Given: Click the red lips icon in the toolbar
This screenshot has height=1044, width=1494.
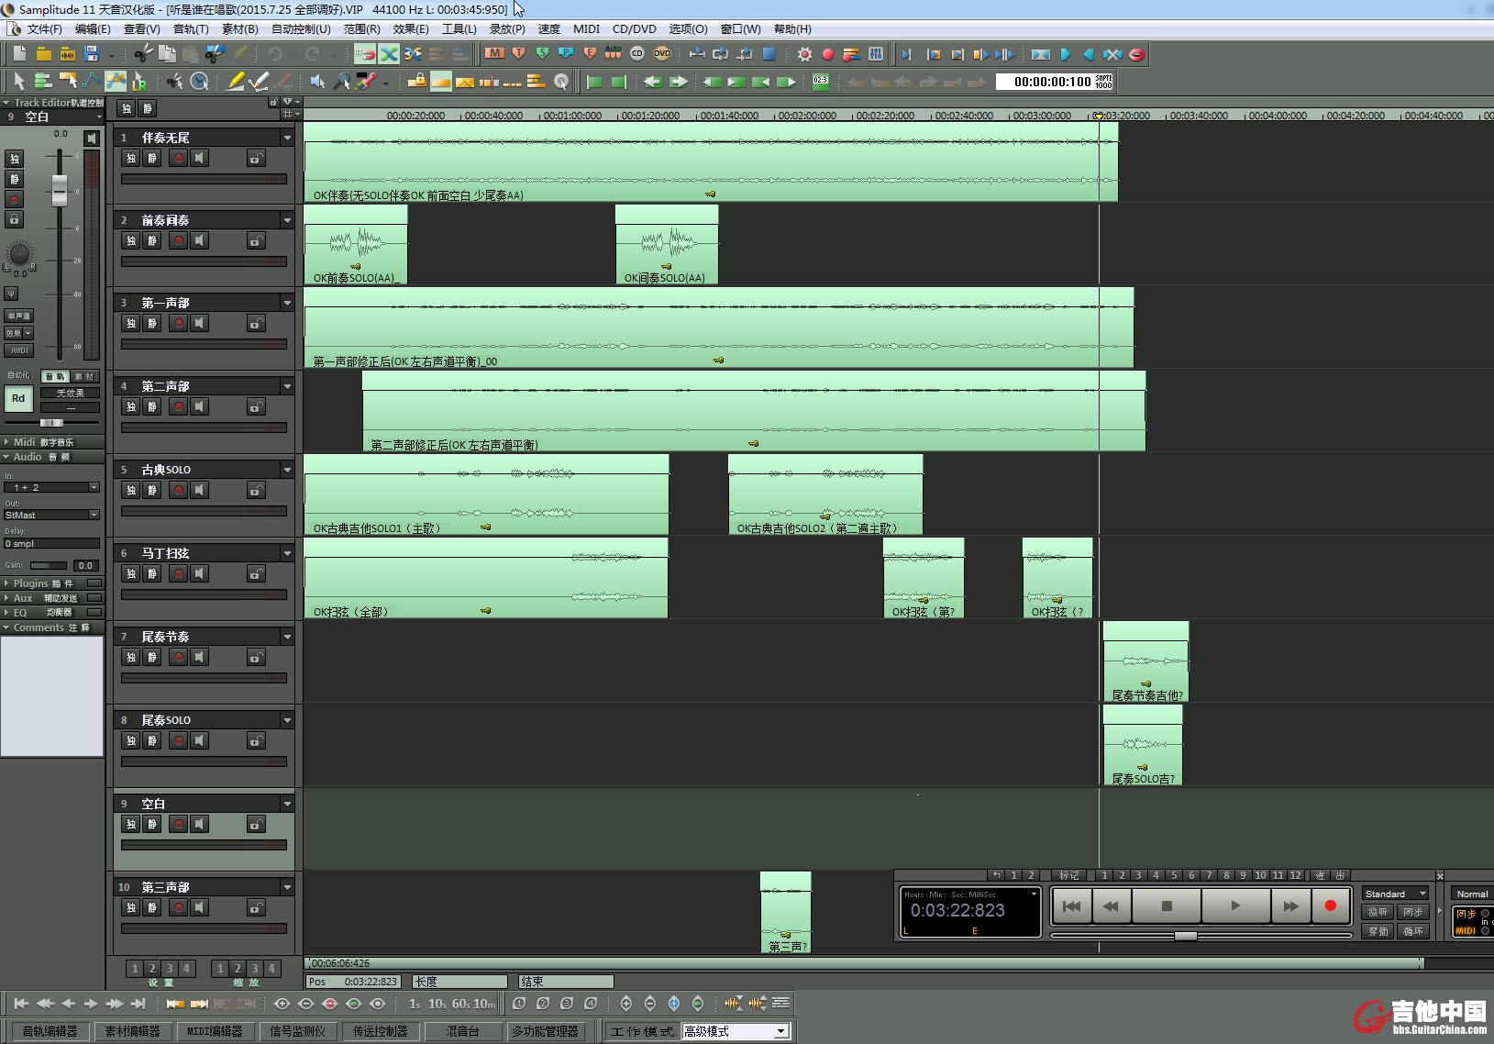Looking at the screenshot, I should click(x=1137, y=54).
